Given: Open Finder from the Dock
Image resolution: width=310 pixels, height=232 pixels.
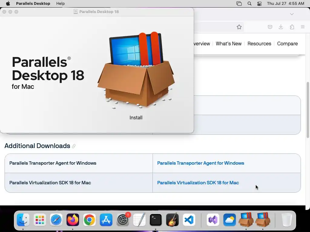Looking at the screenshot, I should click(x=23, y=220).
